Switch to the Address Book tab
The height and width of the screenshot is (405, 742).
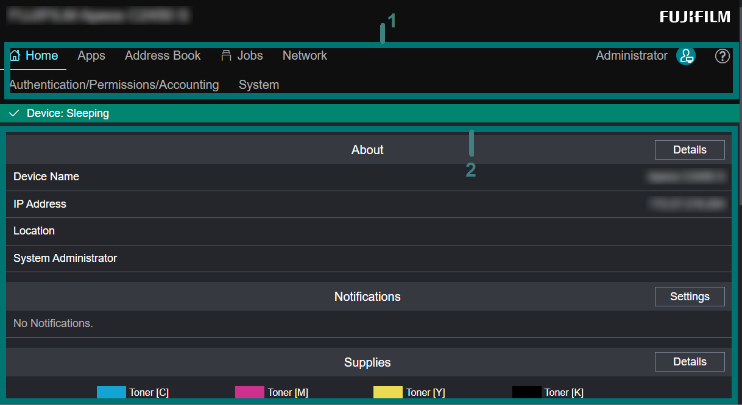(163, 55)
